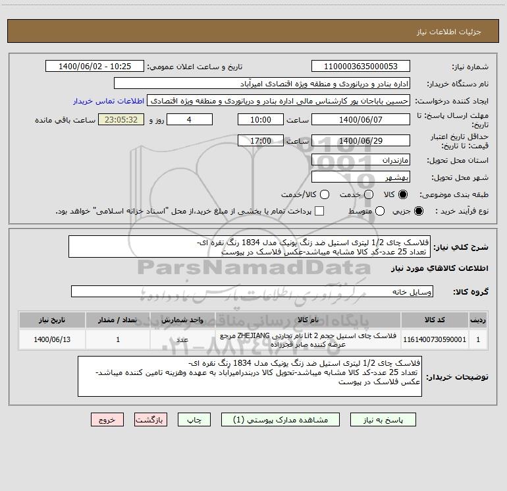Click the remaining days field showing 4
The width and height of the screenshot is (507, 491).
pos(190,120)
